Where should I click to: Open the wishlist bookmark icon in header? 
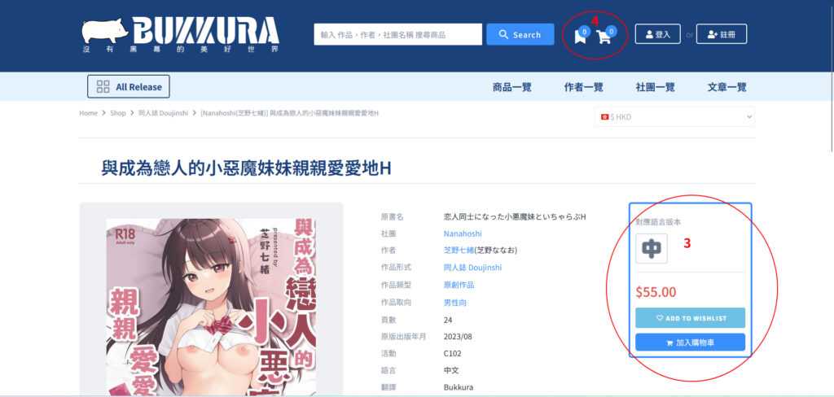(580, 37)
